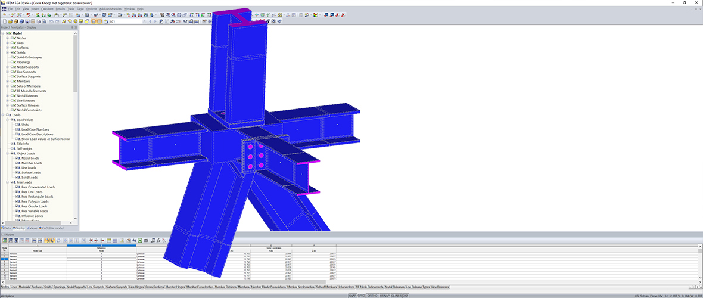Click the delete row red X icon

[x=91, y=240]
